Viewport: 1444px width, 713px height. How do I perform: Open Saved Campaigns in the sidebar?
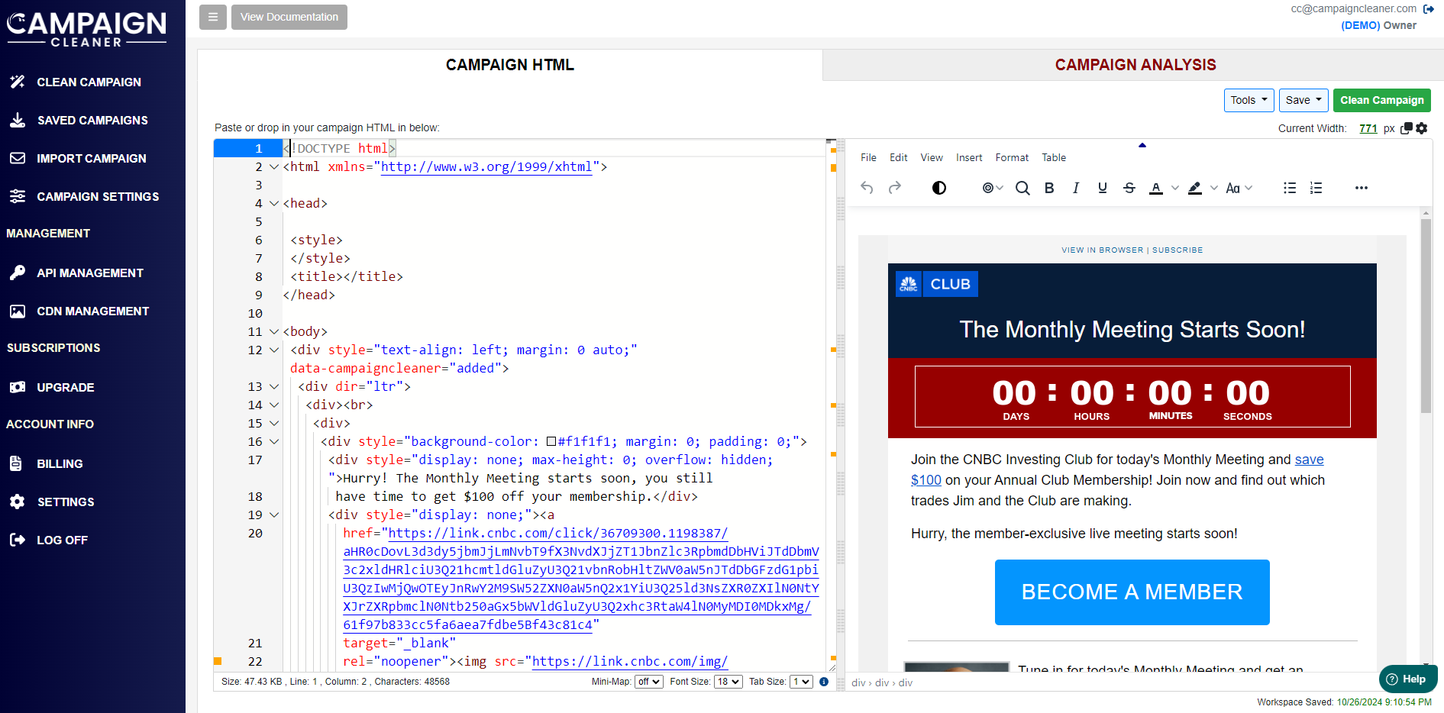[x=92, y=120]
